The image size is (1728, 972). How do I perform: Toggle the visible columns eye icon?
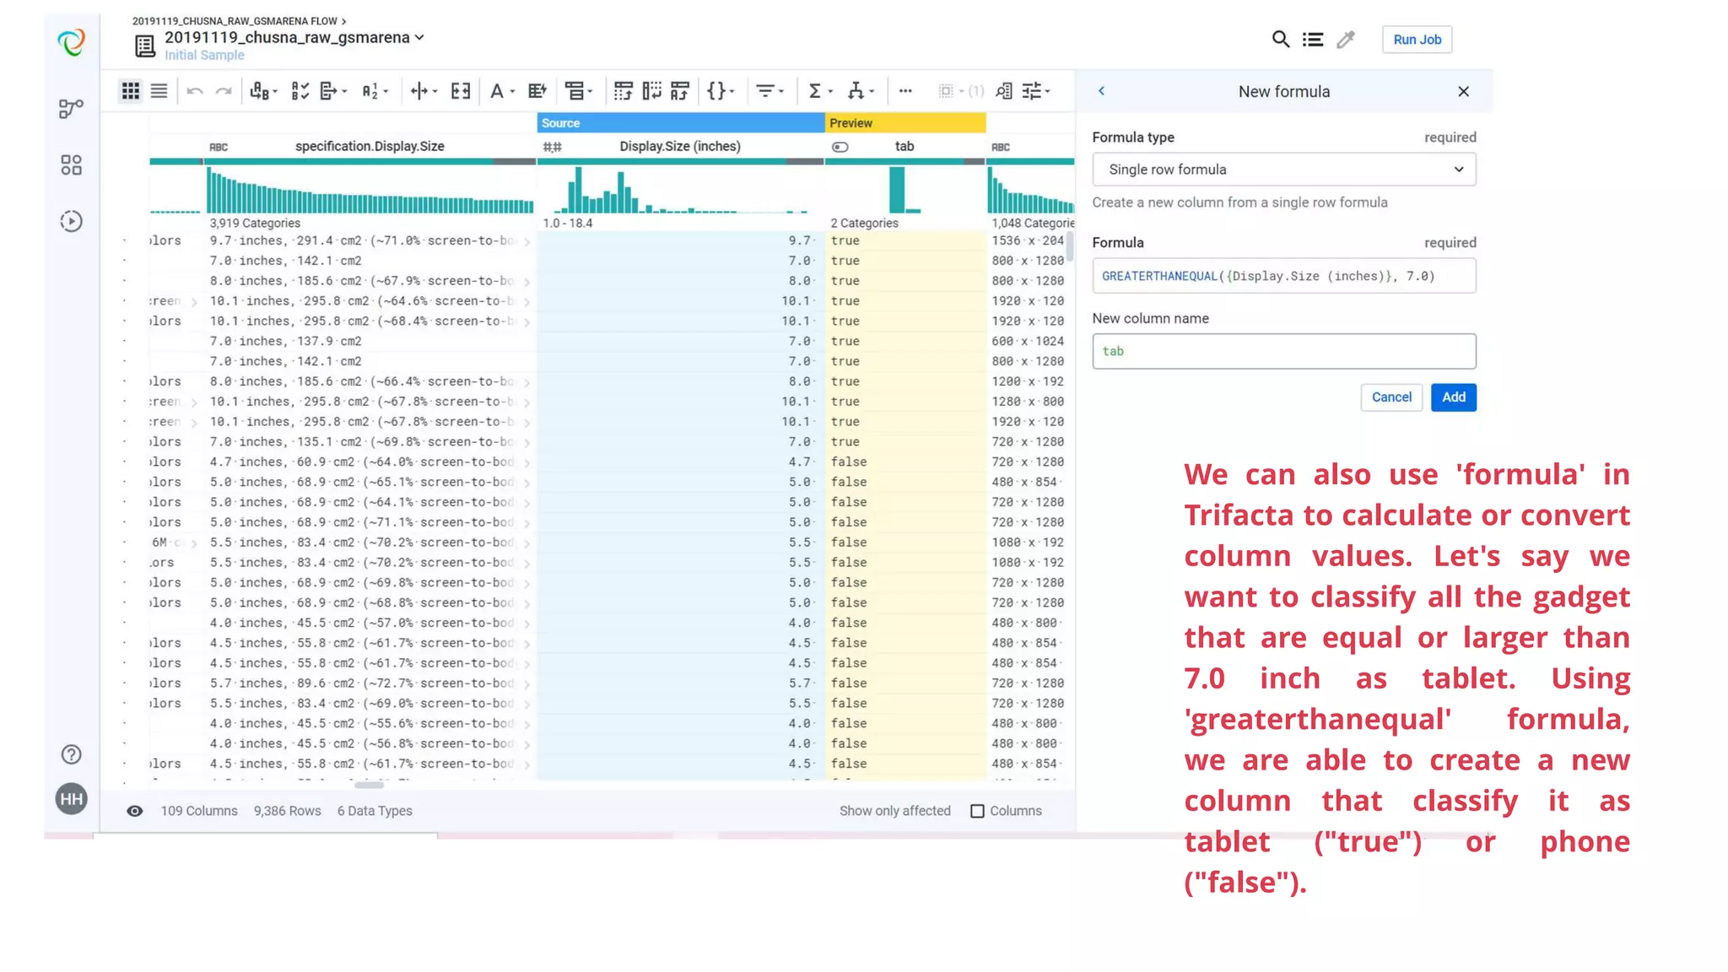[x=135, y=811]
